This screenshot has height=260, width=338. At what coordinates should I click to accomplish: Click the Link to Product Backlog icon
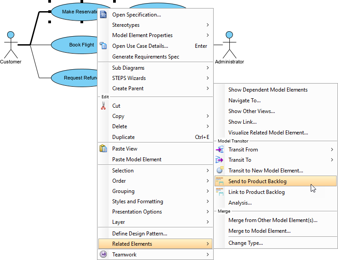220,192
